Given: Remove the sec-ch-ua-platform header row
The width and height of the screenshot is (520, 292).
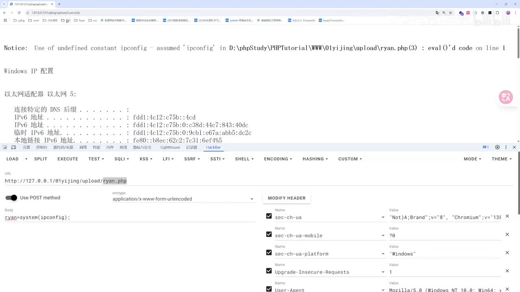Looking at the screenshot, I should 507,253.
